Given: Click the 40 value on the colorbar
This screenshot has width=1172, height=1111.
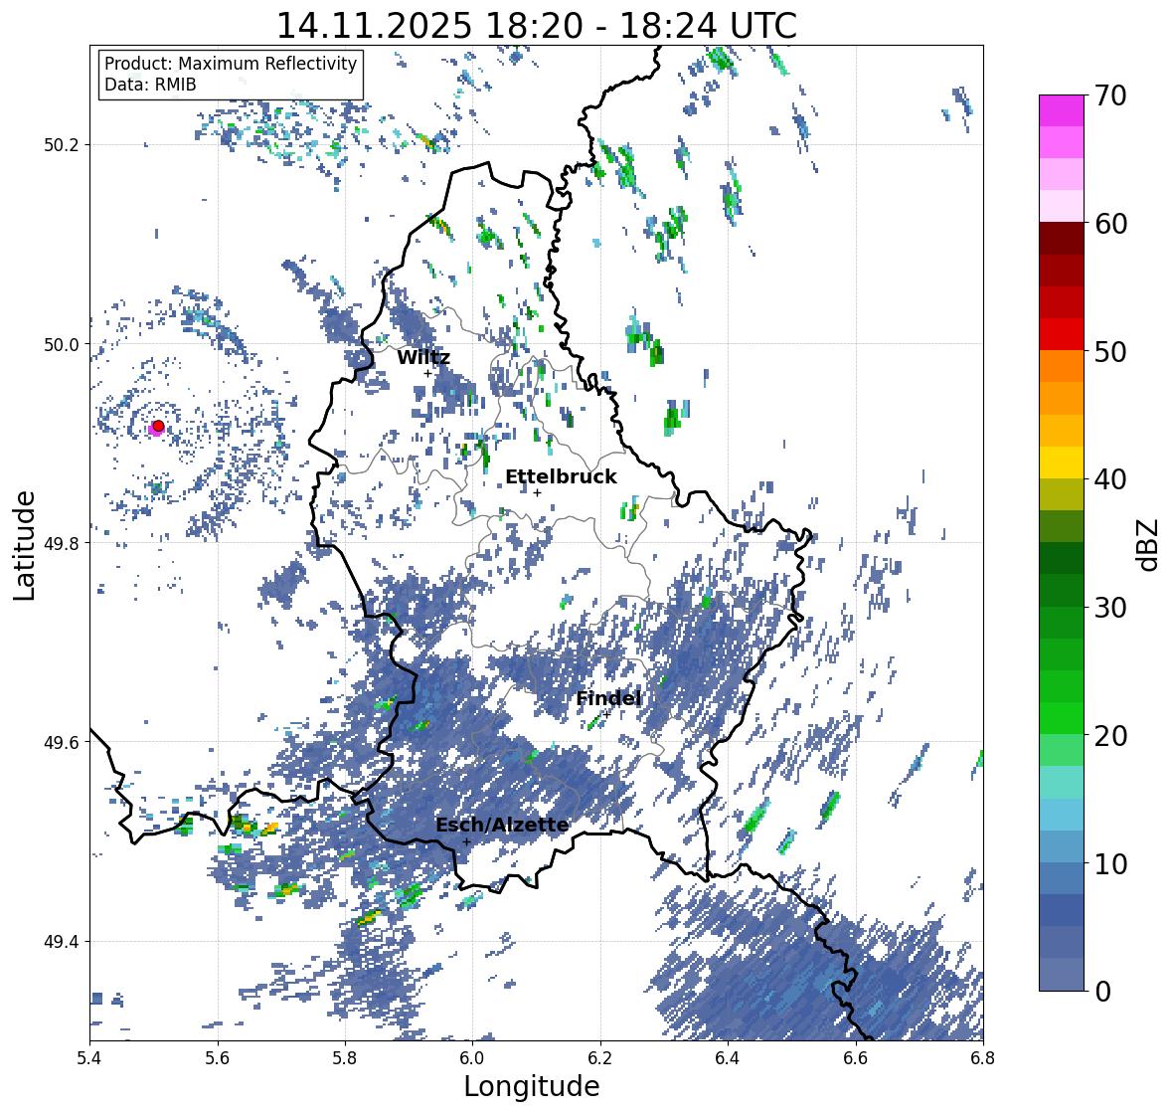Looking at the screenshot, I should pyautogui.click(x=1110, y=479).
